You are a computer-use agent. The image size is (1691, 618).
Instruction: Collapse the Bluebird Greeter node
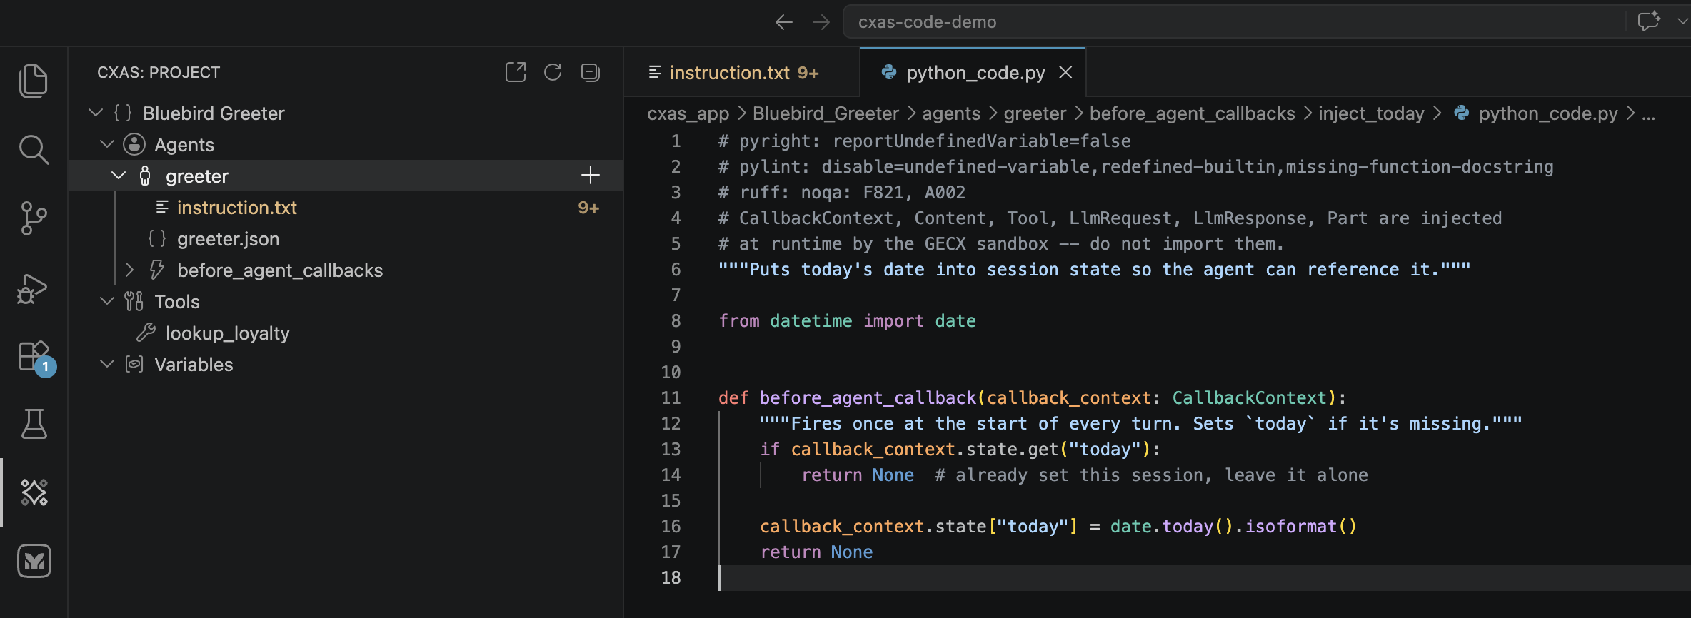(96, 113)
